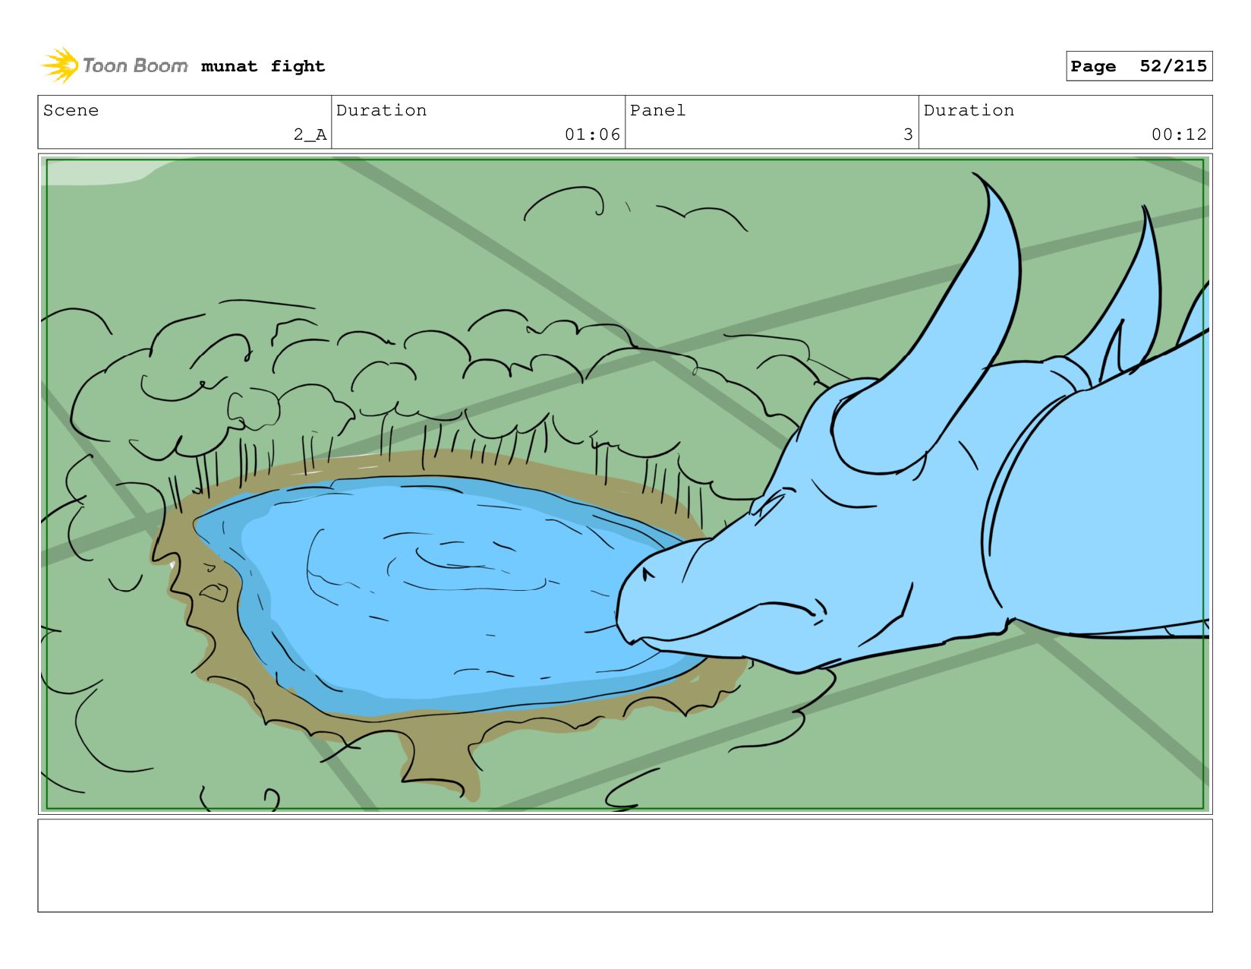Click the storyboard panel thumbnail of the dragon at the pond
Viewport: 1251px width, 969px height.
625,484
